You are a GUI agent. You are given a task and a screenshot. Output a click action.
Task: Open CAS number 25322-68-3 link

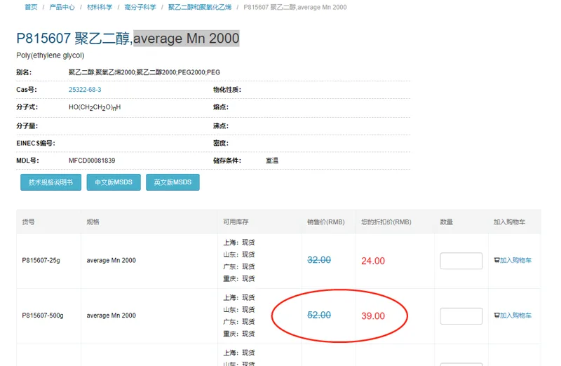(85, 90)
